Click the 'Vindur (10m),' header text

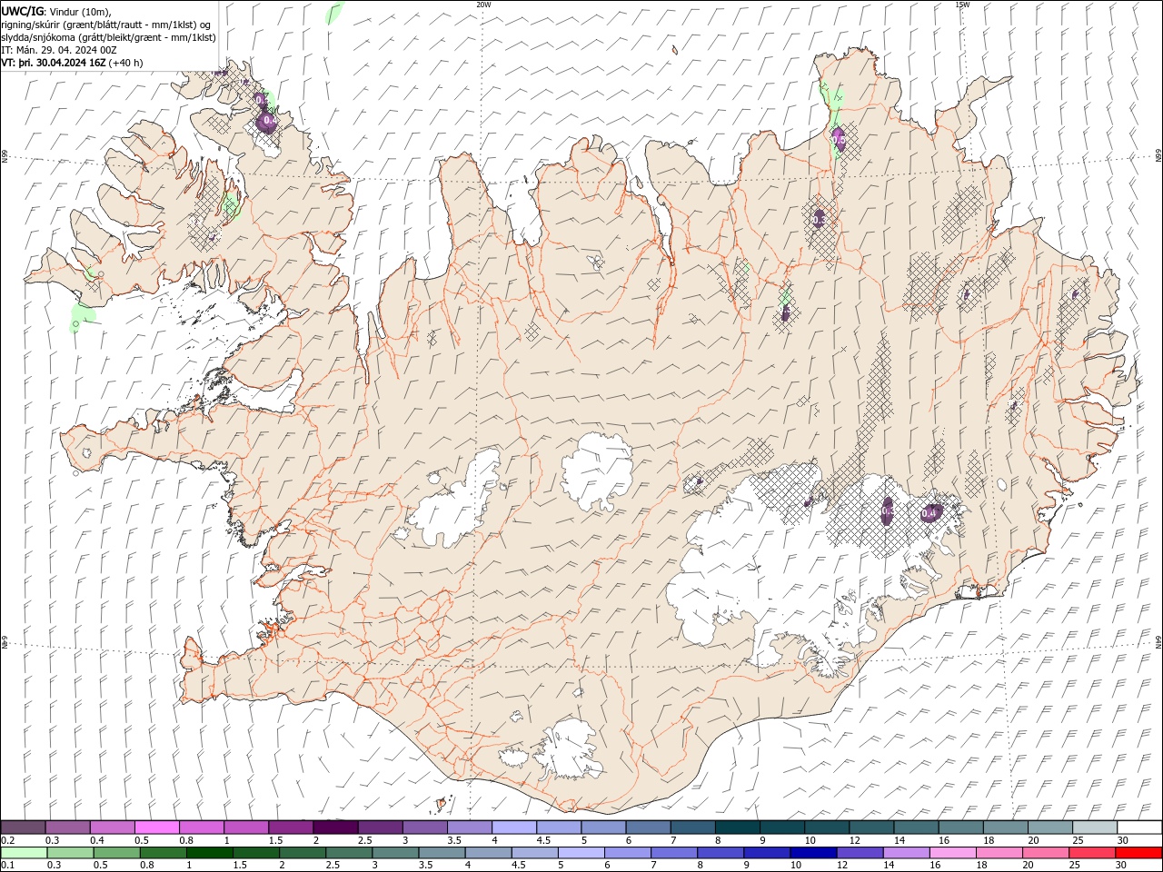coord(80,11)
